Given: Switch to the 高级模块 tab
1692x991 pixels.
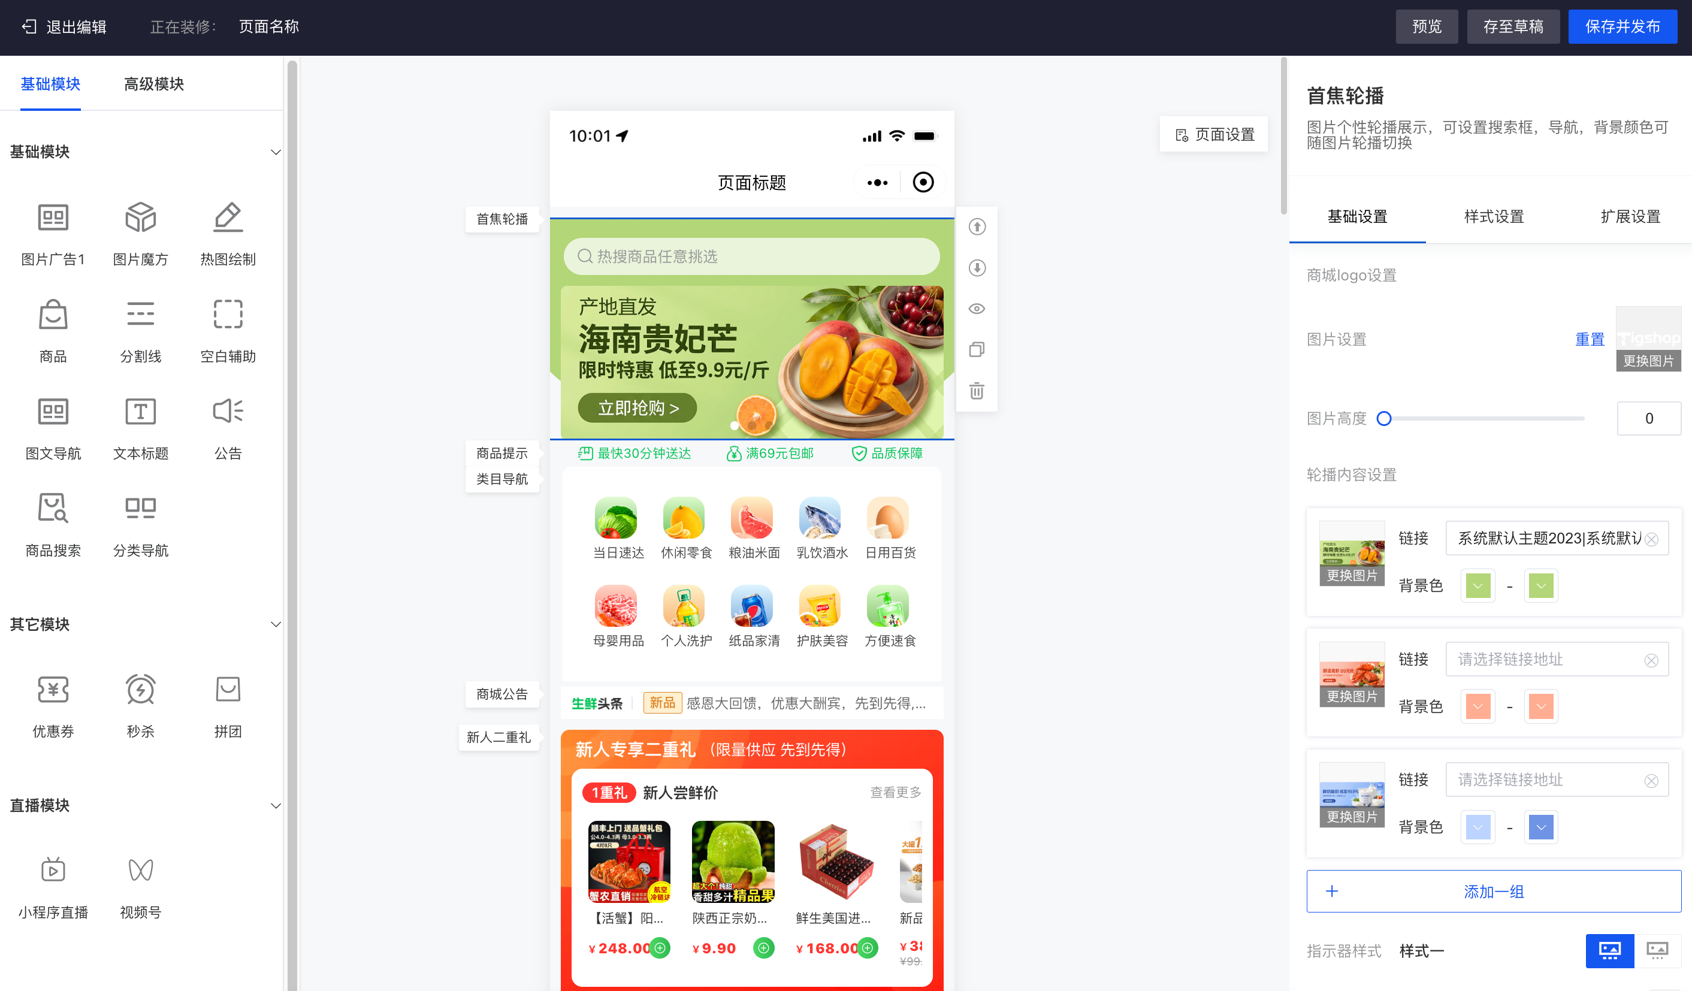Looking at the screenshot, I should (154, 84).
